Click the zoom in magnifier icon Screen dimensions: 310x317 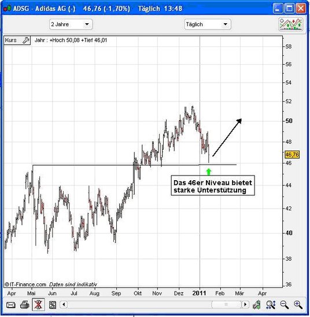pyautogui.click(x=298, y=305)
